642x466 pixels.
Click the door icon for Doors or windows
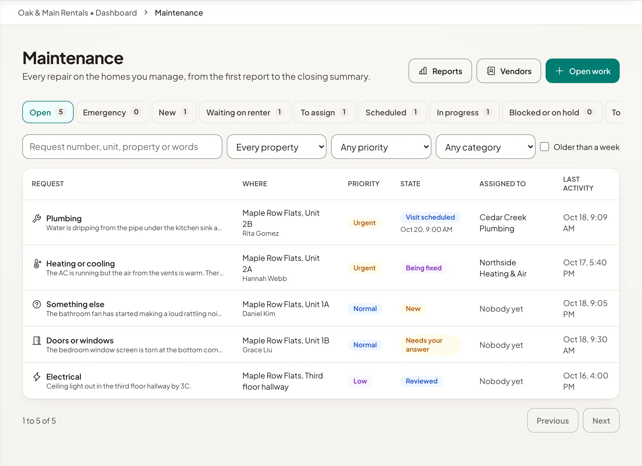[x=37, y=341]
